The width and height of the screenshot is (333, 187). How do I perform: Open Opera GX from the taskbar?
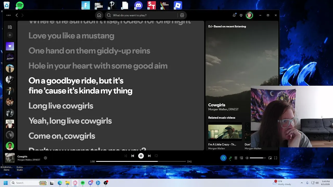(x=75, y=183)
